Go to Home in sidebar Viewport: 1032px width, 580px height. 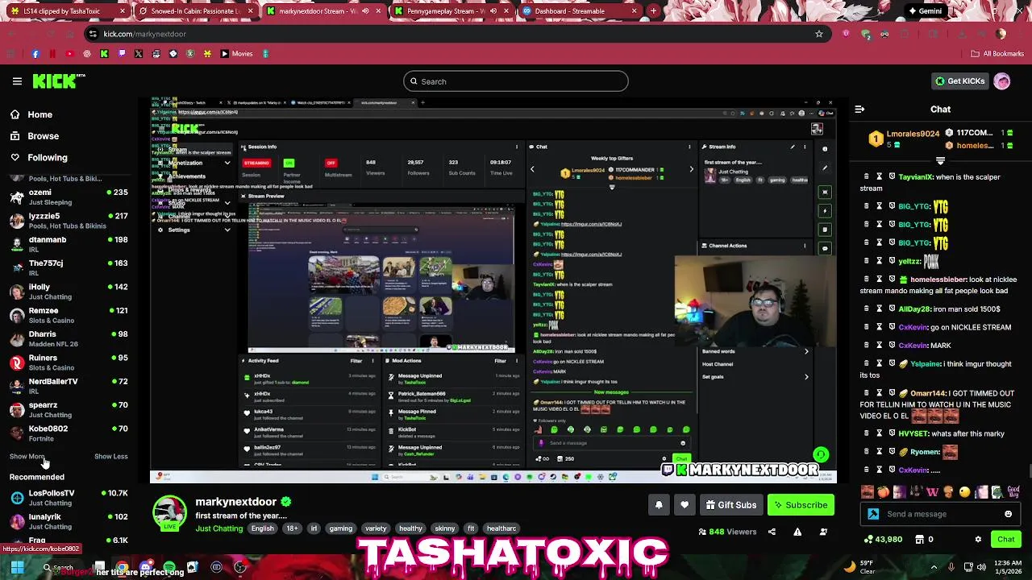[x=31, y=114]
